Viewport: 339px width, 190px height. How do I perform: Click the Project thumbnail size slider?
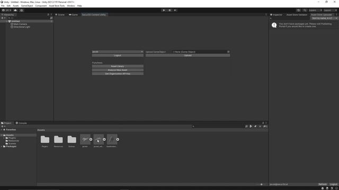(x=261, y=184)
